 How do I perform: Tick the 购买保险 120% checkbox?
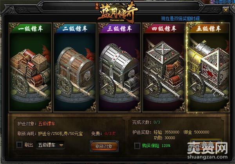(137, 146)
